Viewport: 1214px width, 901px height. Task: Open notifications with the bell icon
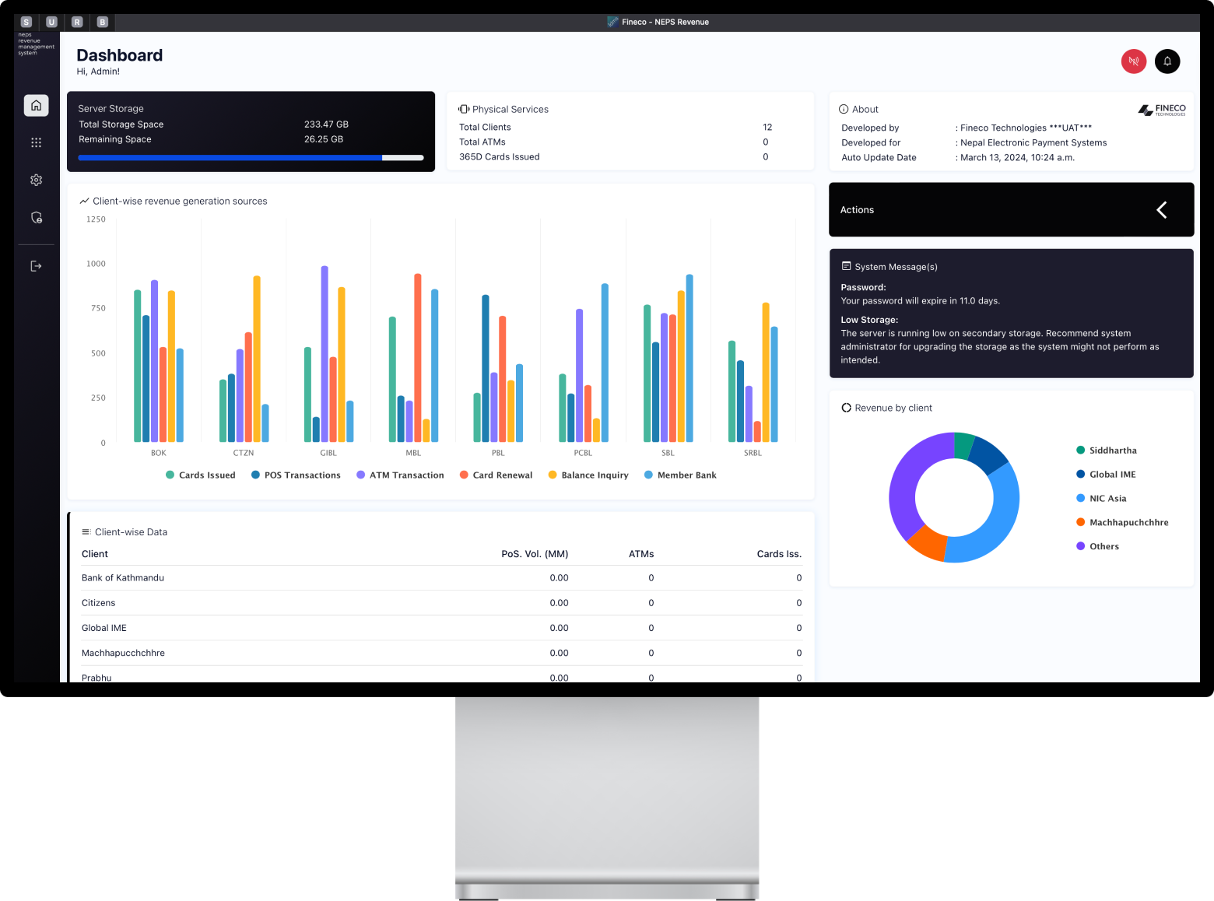(x=1167, y=61)
